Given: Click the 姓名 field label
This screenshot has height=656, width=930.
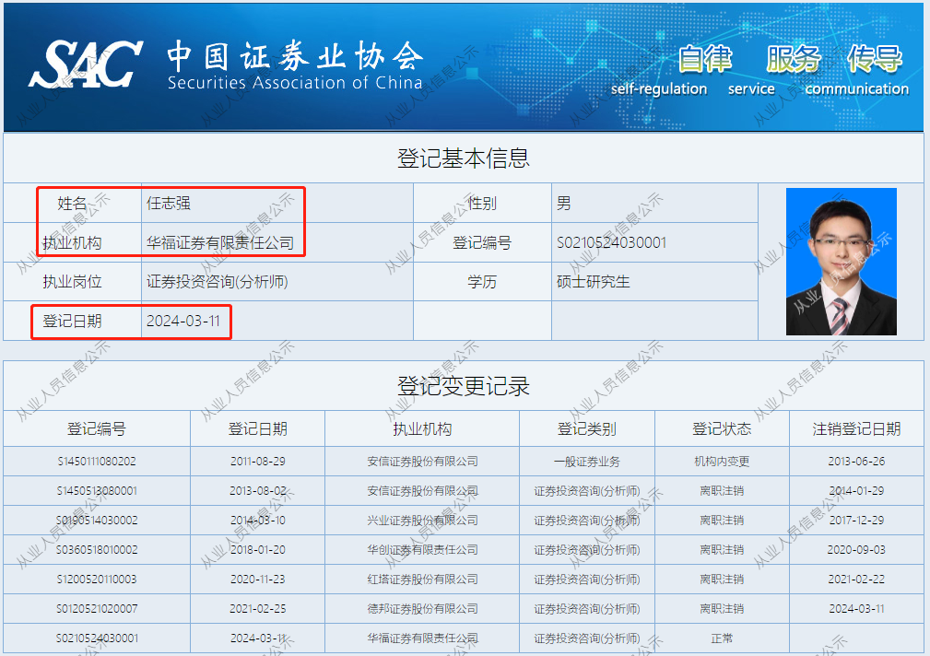Looking at the screenshot, I should point(72,204).
